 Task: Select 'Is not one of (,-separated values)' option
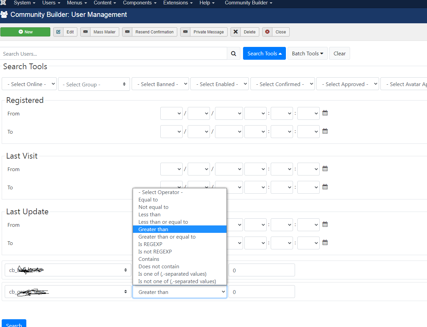pos(180,281)
